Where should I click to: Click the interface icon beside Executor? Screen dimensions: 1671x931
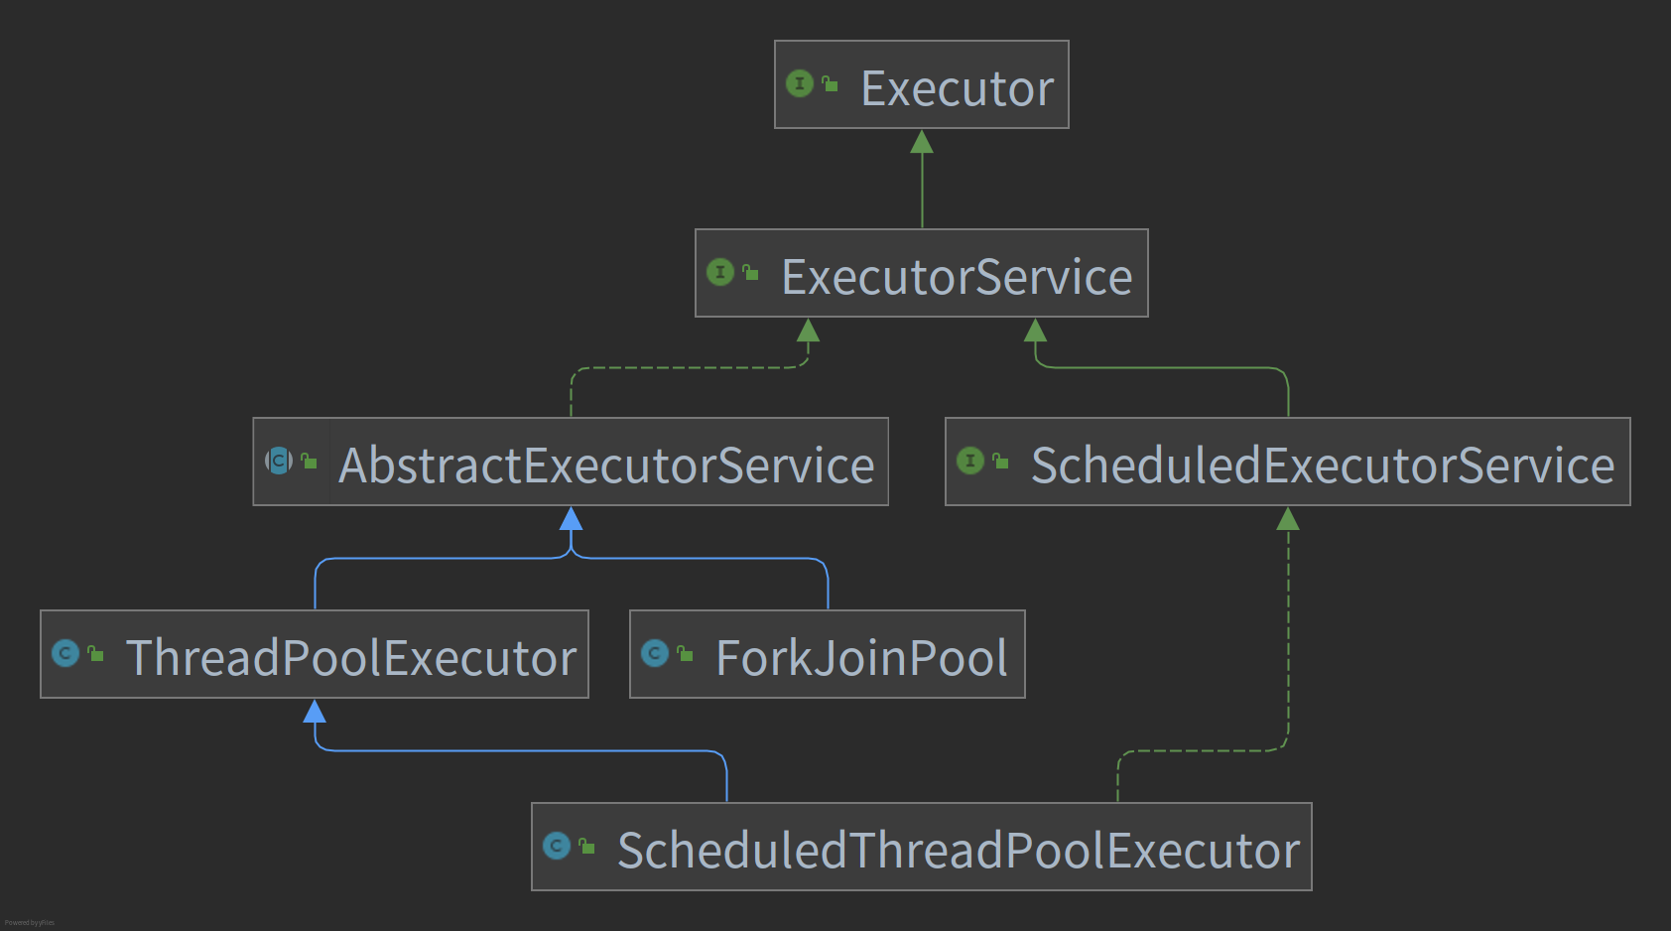point(800,83)
